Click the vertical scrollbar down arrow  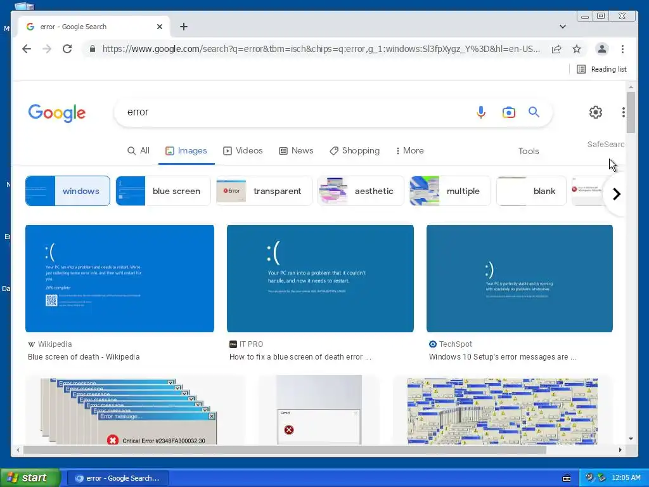631,439
